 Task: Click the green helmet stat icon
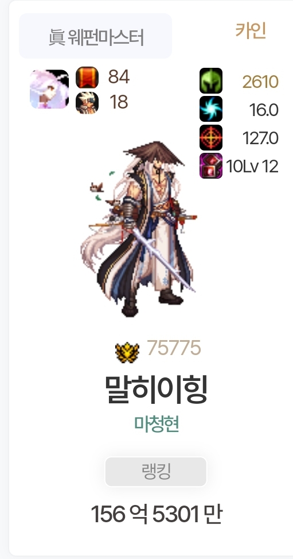[x=211, y=80]
